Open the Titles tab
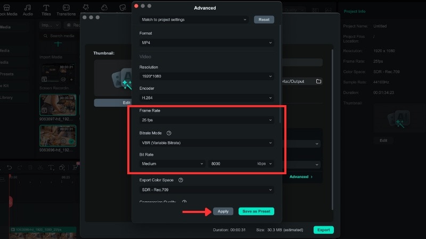Viewport: 426px width, 239px height. tap(46, 10)
